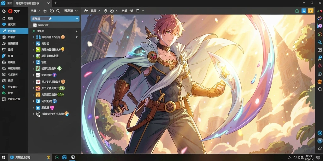Open Microsoft Edge from the taskbar
The image size is (323, 161).
point(57,158)
